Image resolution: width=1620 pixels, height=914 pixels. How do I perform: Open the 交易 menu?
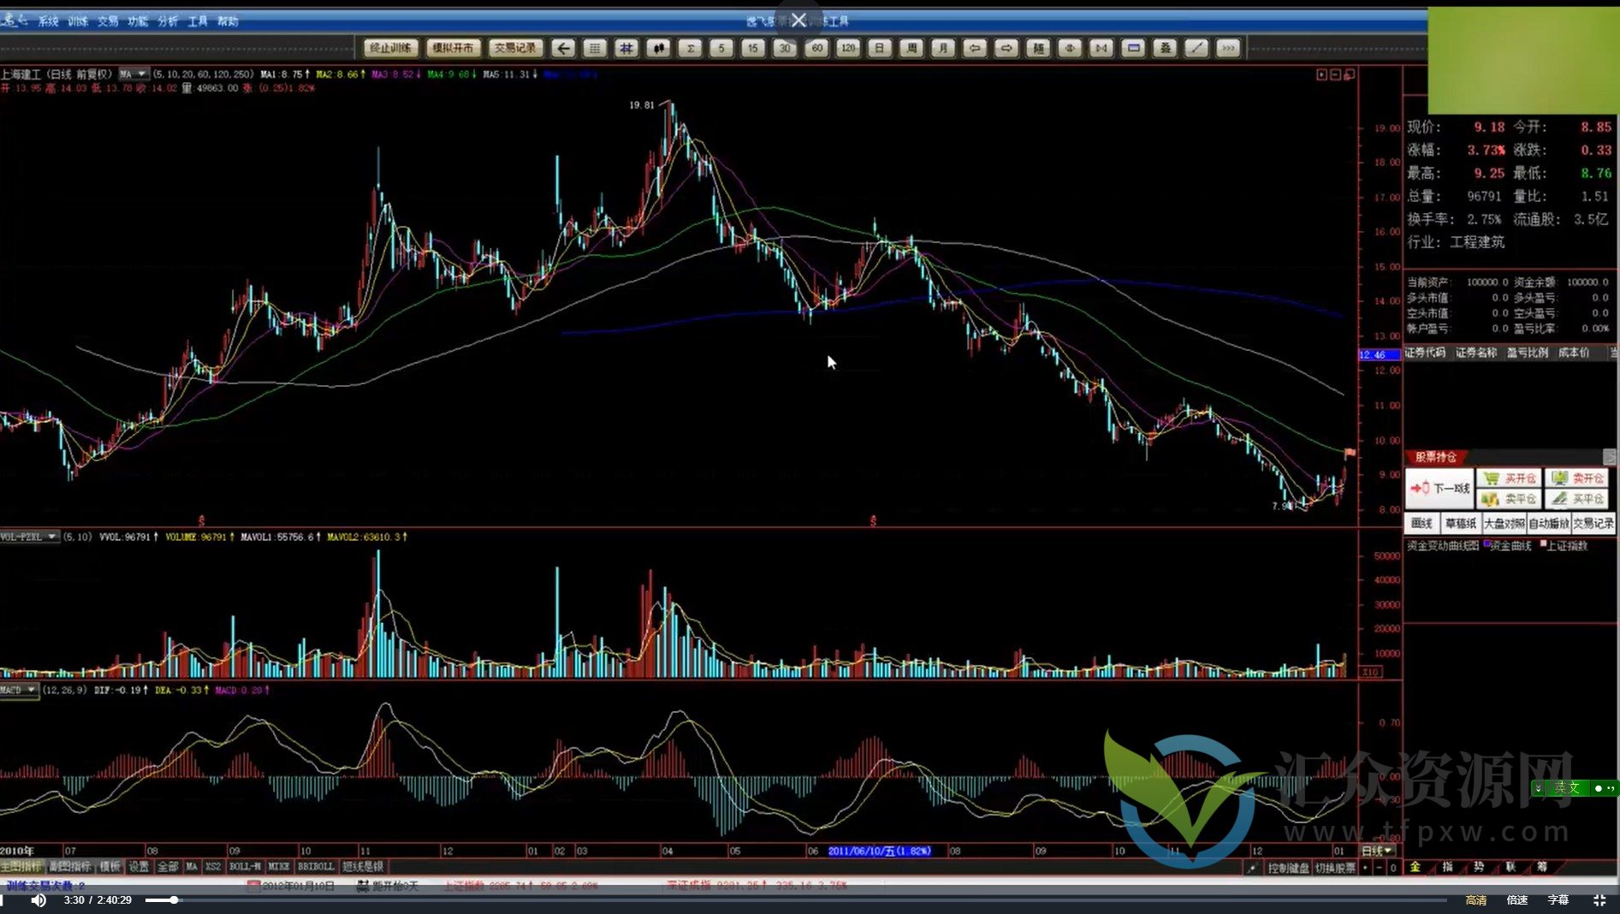(108, 21)
